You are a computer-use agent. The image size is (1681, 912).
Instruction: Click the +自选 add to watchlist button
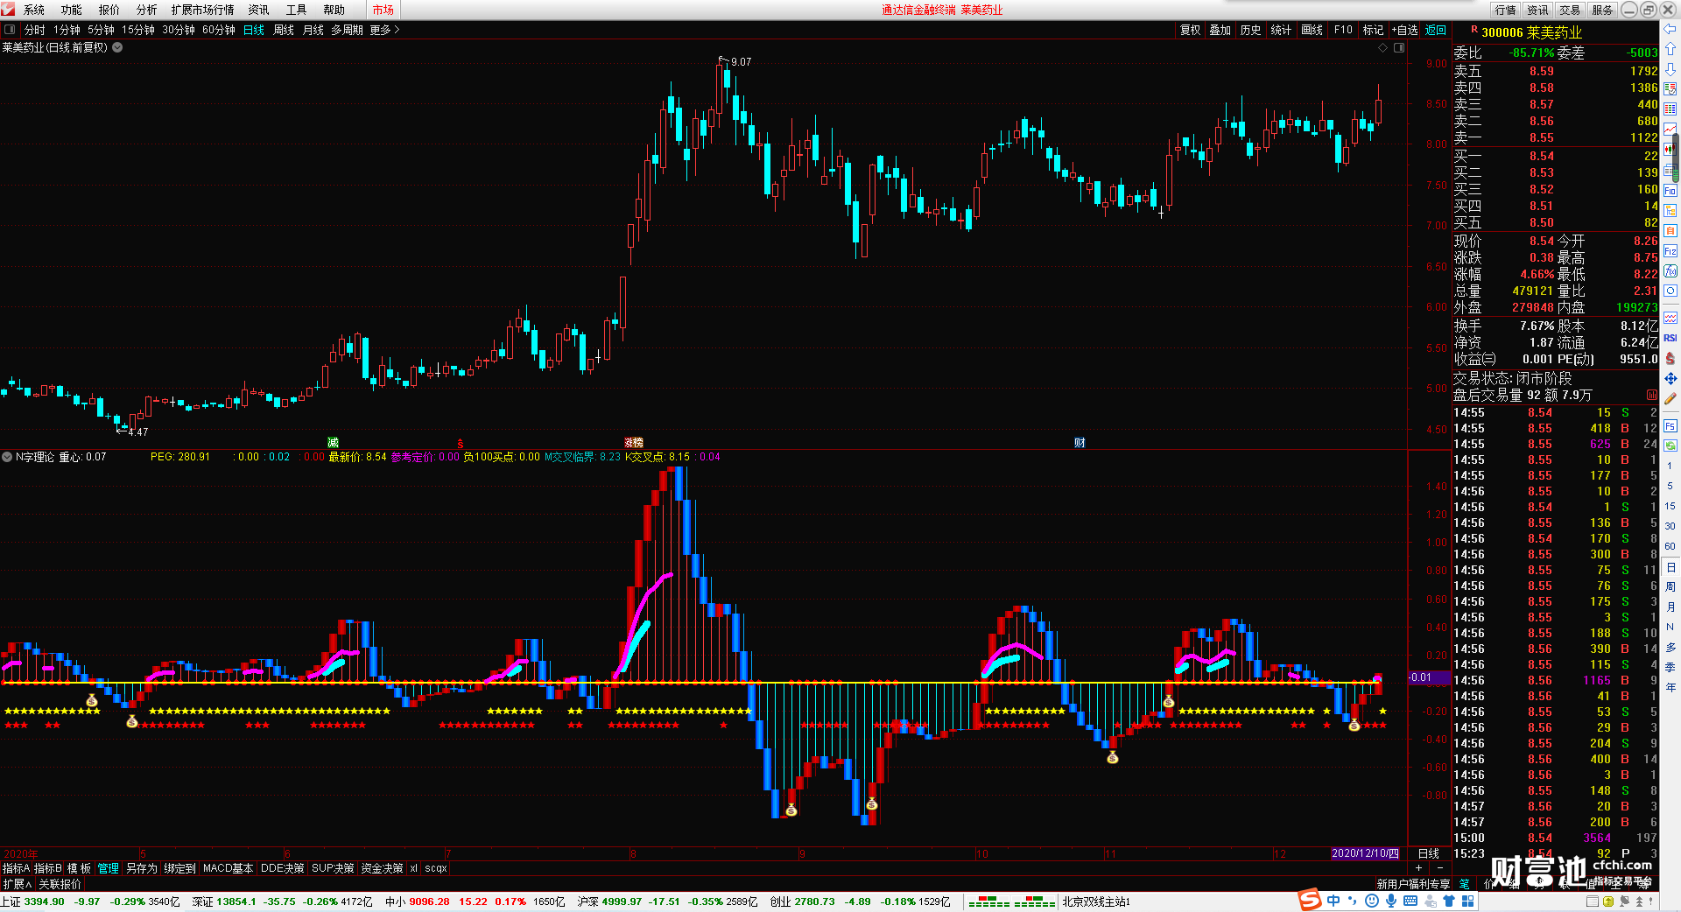1404,30
